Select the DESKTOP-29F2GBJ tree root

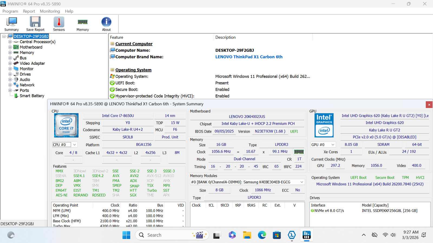(x=31, y=36)
